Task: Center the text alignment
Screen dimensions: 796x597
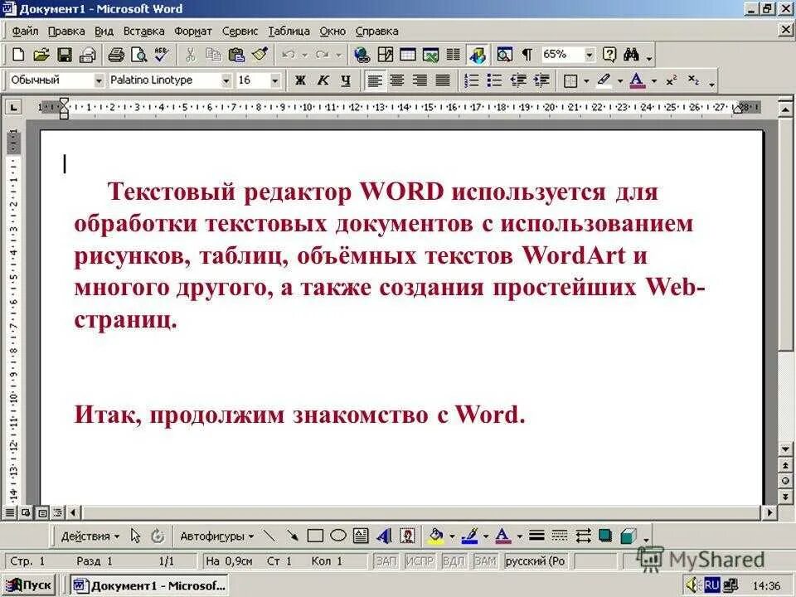Action: tap(397, 80)
